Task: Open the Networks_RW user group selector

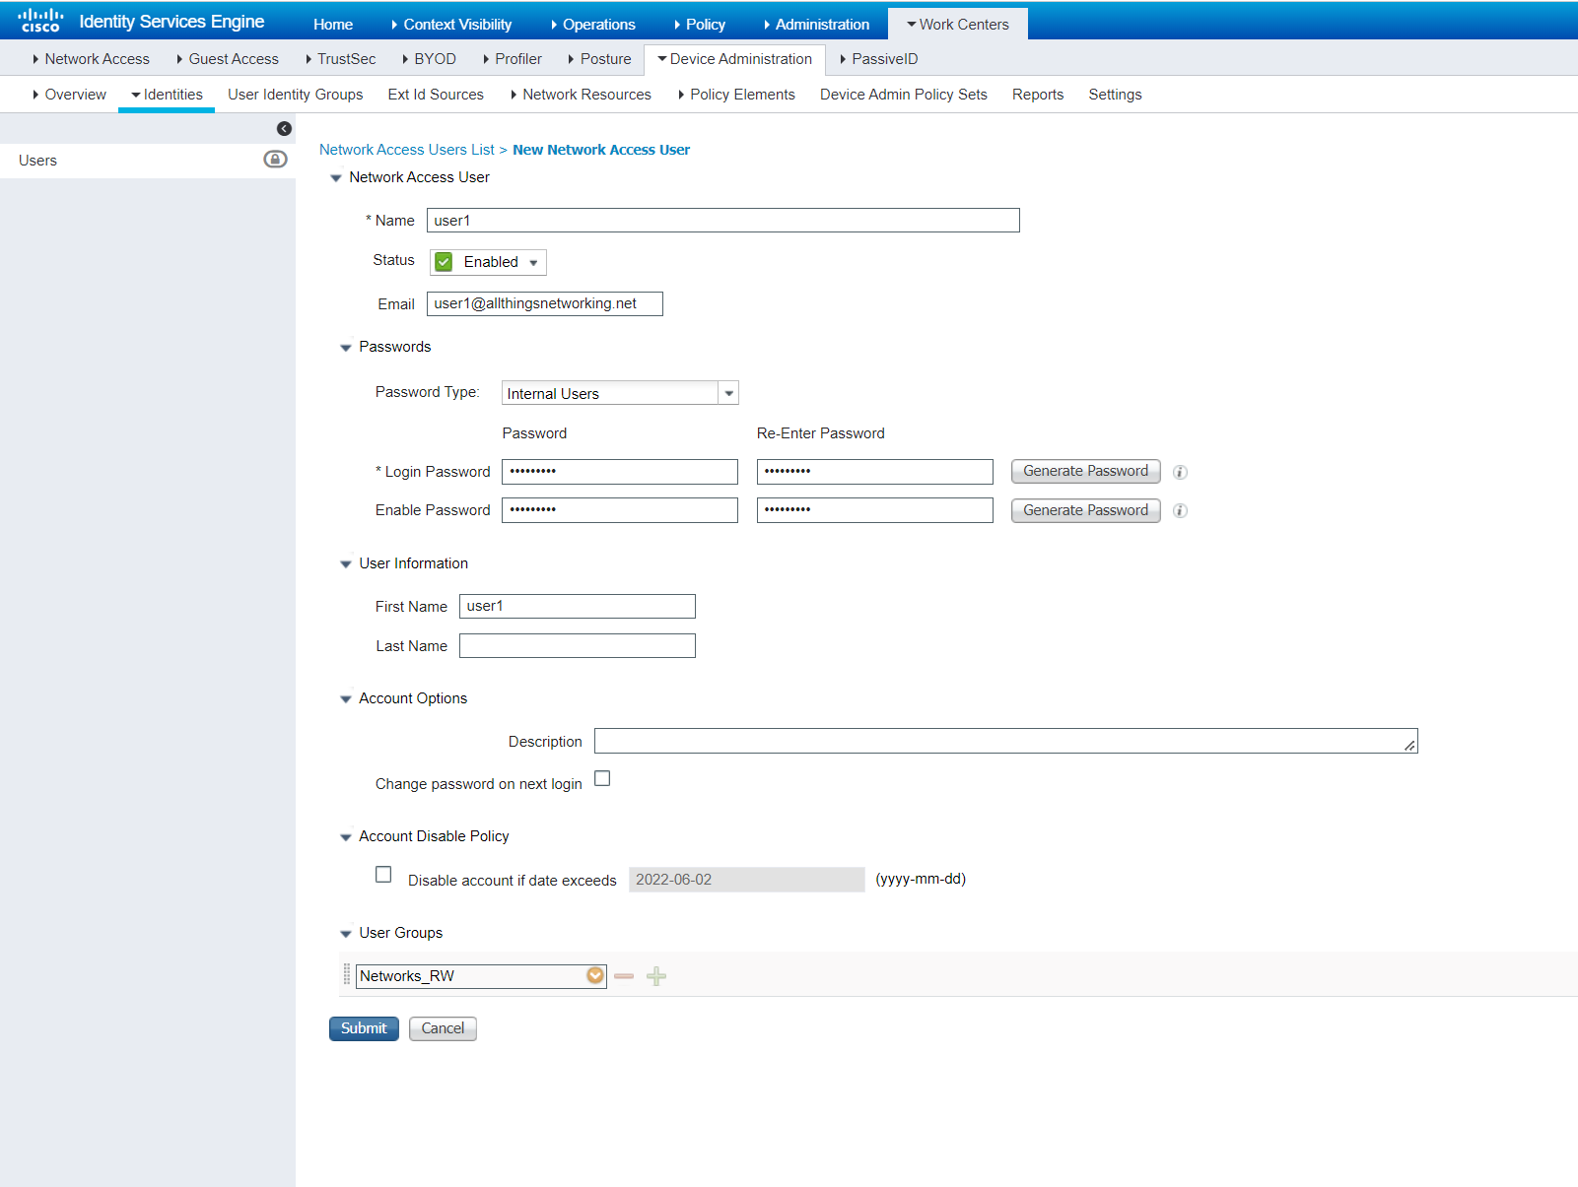Action: [x=595, y=975]
